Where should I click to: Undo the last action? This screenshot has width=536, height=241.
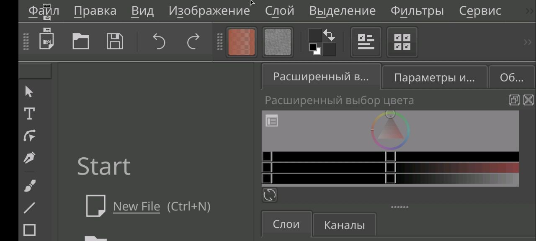[x=159, y=41]
